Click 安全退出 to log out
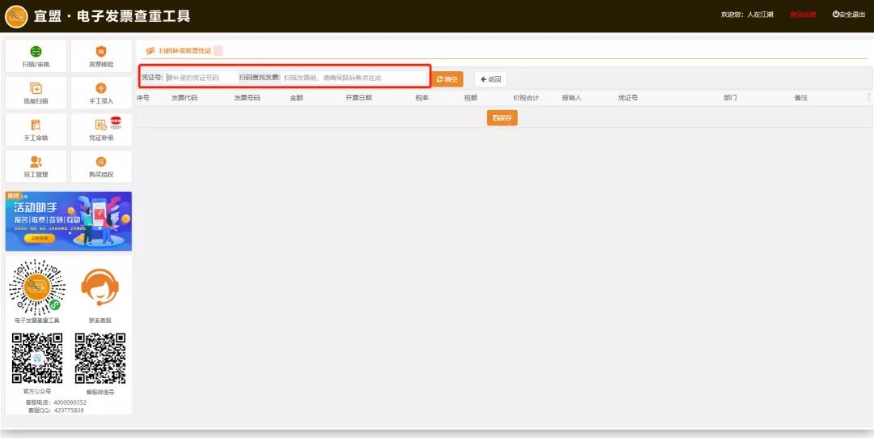The image size is (874, 438). click(x=848, y=15)
